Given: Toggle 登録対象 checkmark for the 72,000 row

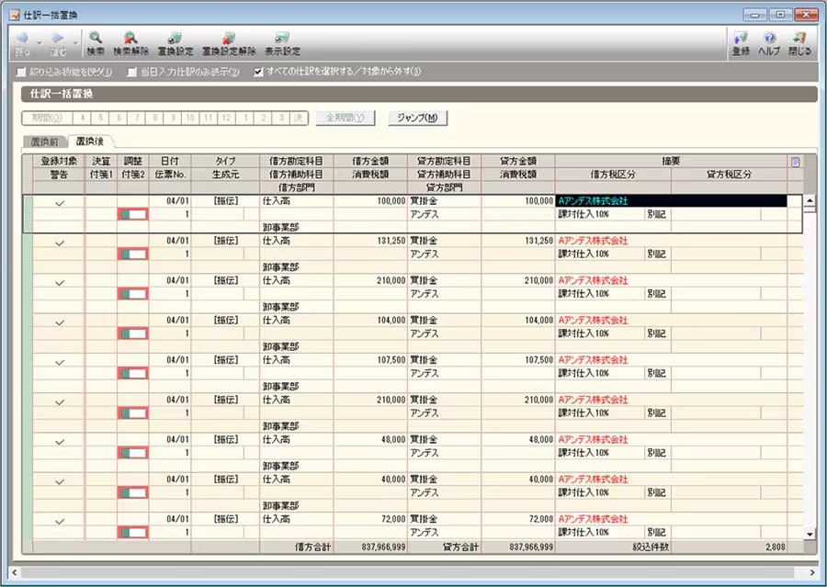Looking at the screenshot, I should click(x=60, y=521).
